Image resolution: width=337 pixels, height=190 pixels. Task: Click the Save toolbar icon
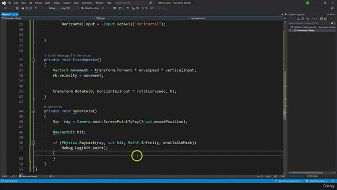coord(27,8)
